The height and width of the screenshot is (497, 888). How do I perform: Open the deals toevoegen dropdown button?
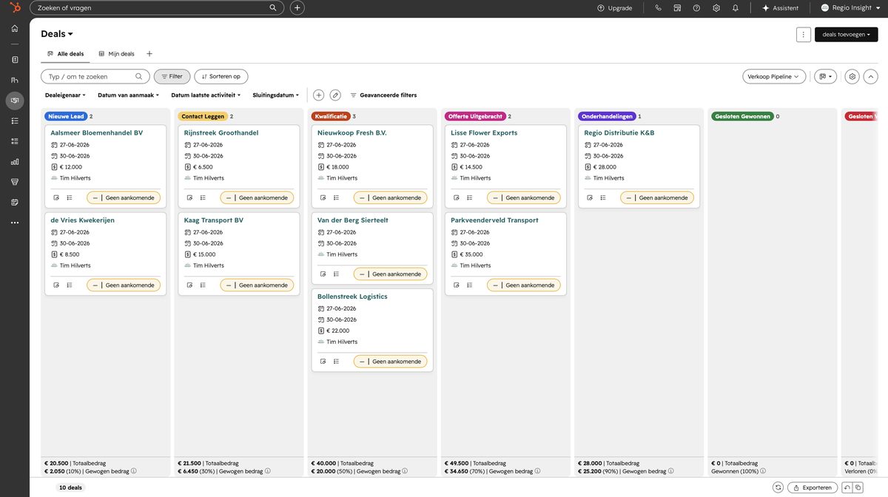[847, 34]
